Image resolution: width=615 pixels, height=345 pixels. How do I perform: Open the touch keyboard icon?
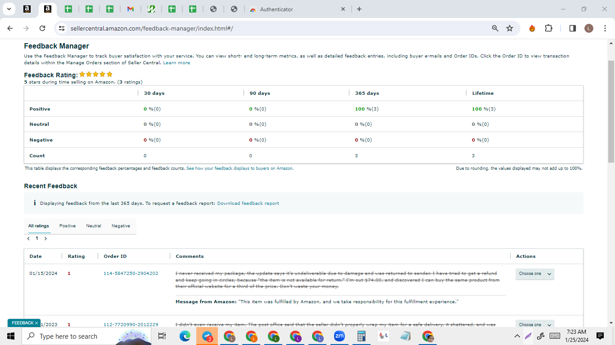pos(555,336)
